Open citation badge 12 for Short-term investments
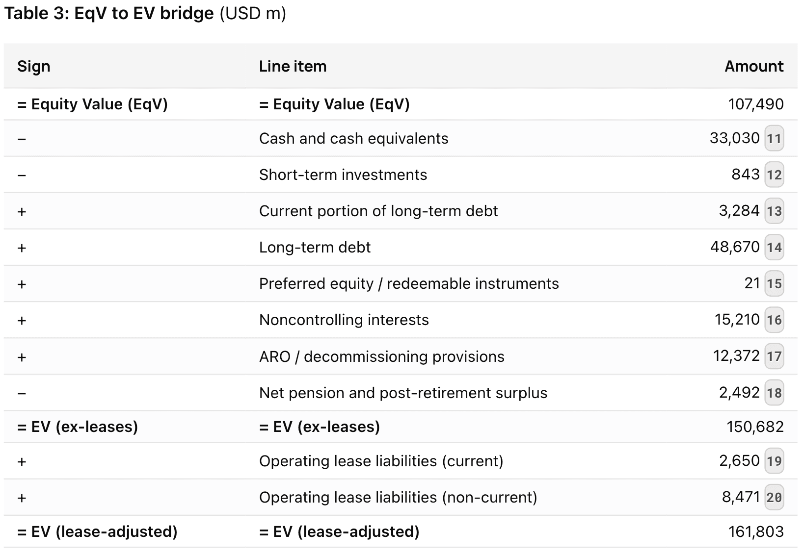Screen dimensions: 803x556 774,175
